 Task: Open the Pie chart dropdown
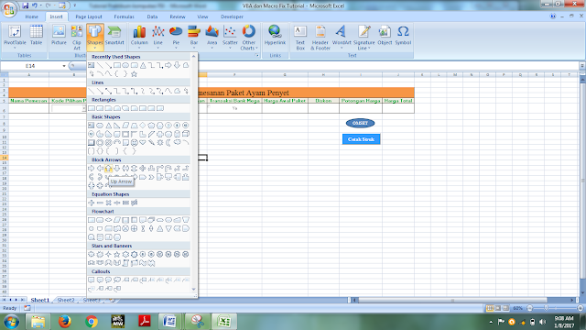point(176,37)
